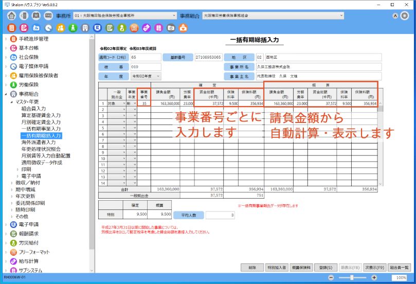
Task: Click the 次表示(F9) next button
Action: [x=375, y=268]
